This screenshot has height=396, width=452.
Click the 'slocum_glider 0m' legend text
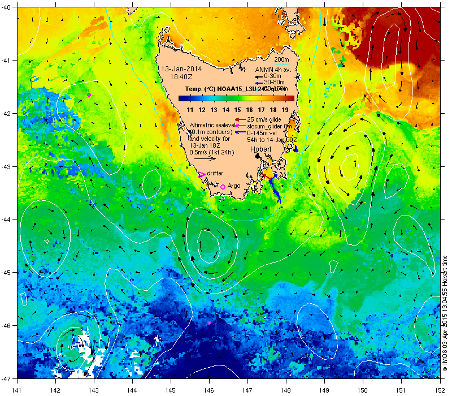(x=270, y=126)
